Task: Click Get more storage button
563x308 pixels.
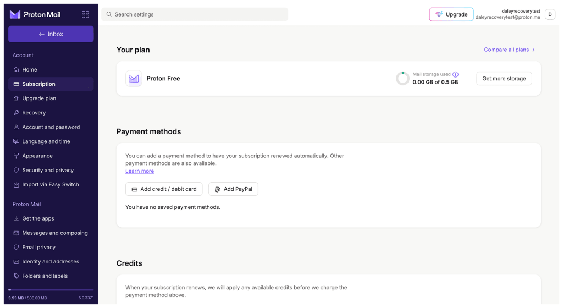Action: [x=504, y=78]
